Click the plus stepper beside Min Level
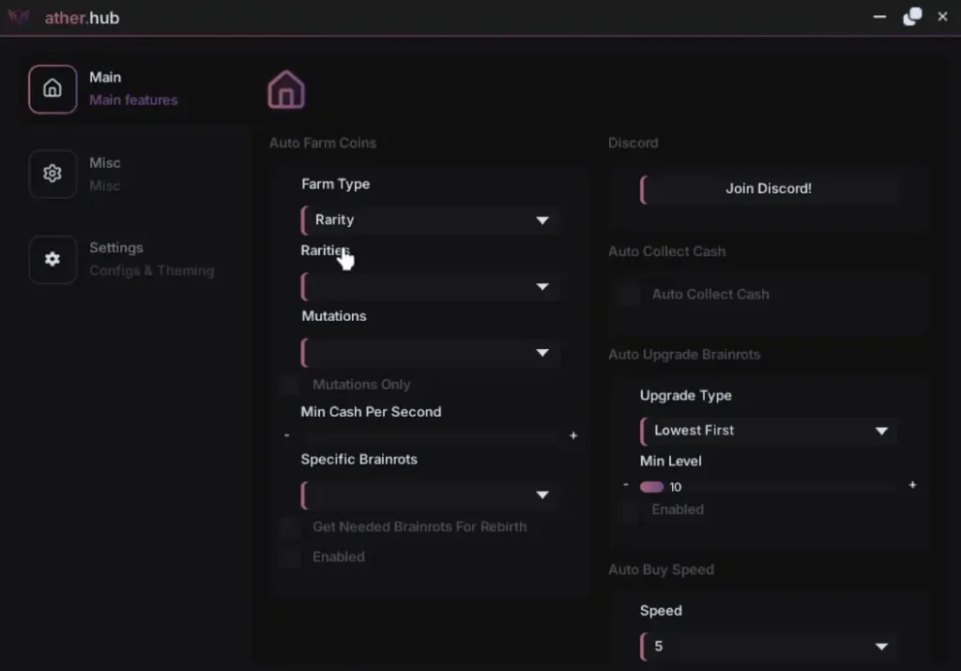The width and height of the screenshot is (961, 671). pos(911,485)
